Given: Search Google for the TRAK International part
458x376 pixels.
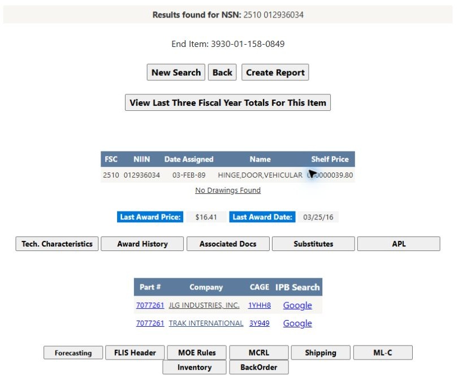Looking at the screenshot, I should point(297,323).
